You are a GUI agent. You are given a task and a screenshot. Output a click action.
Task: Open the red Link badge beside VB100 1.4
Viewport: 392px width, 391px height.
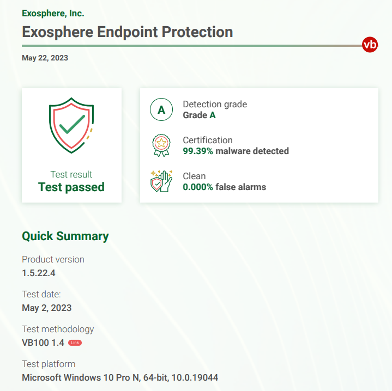click(75, 343)
